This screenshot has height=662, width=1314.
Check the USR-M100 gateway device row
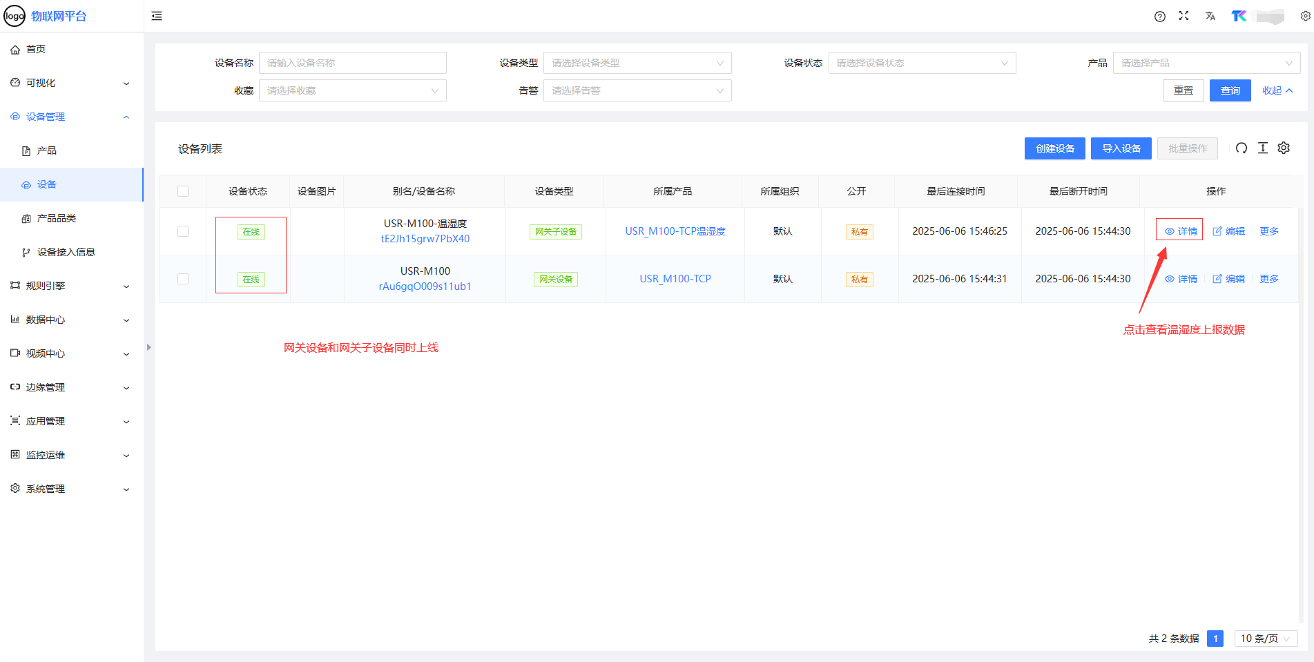pyautogui.click(x=183, y=279)
